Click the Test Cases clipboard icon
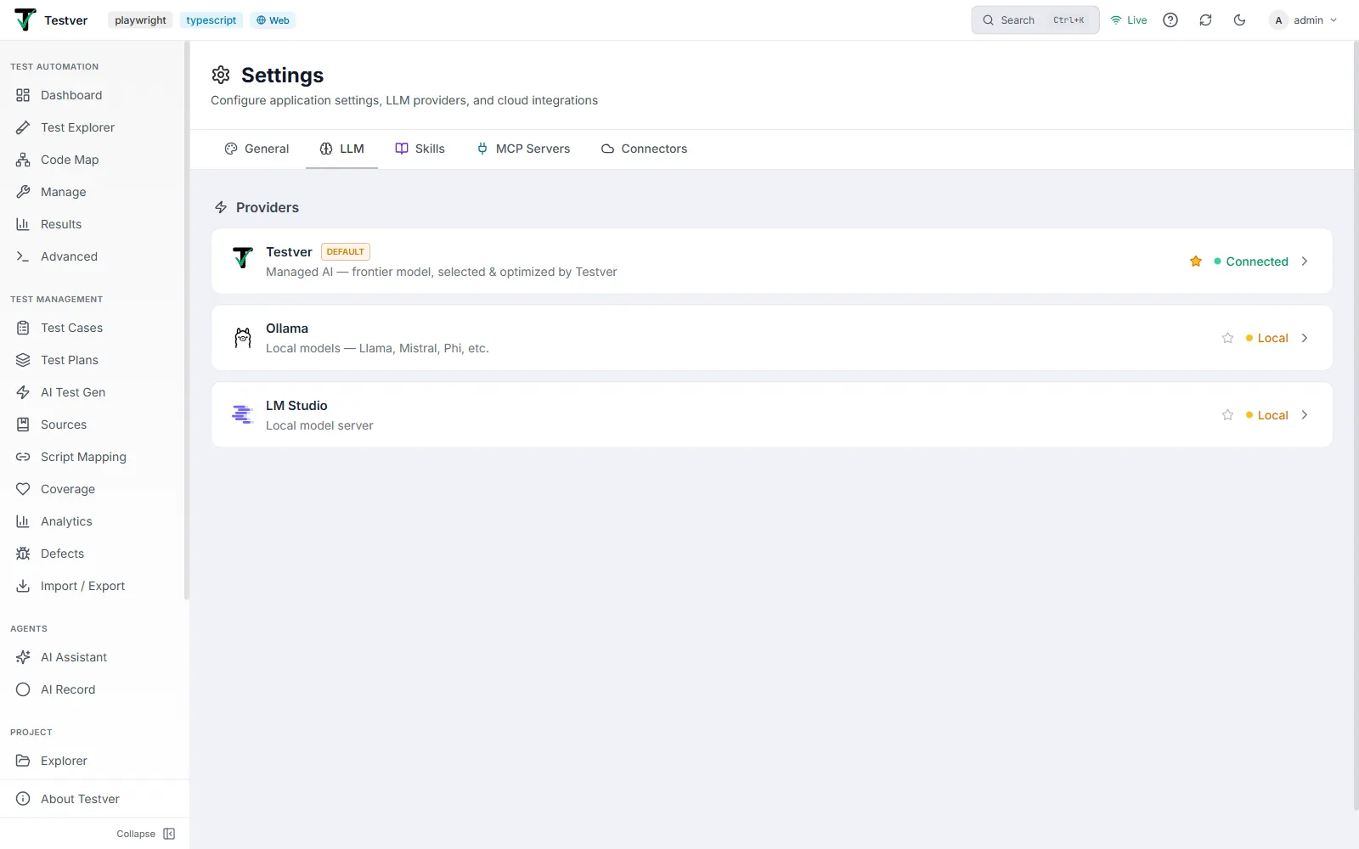Viewport: 1359px width, 849px height. tap(23, 328)
